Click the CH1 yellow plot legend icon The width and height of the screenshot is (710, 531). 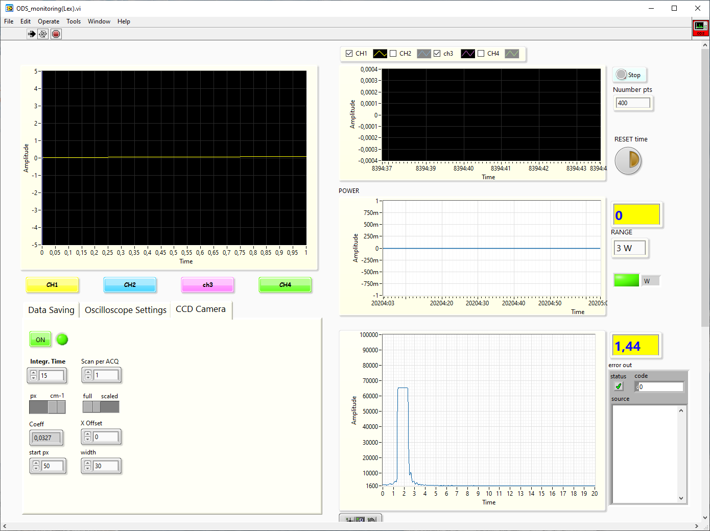(380, 54)
